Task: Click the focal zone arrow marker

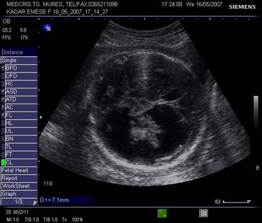Action: click(41, 117)
